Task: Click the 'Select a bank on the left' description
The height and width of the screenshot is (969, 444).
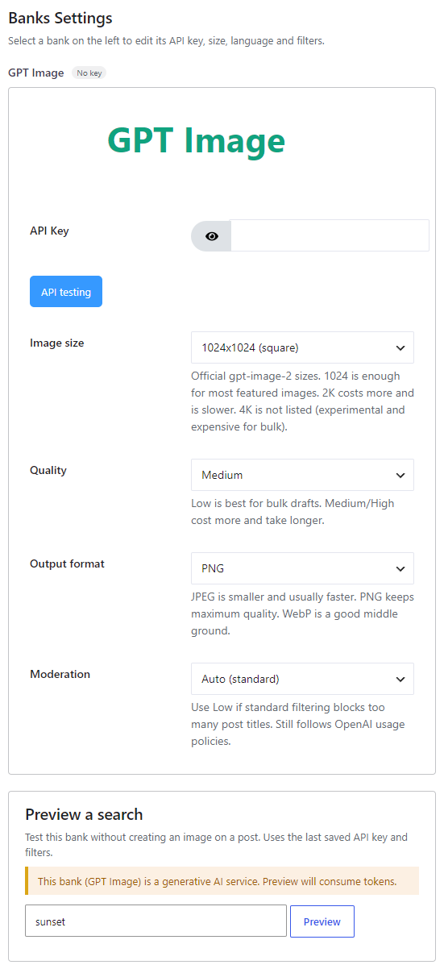Action: click(x=166, y=40)
